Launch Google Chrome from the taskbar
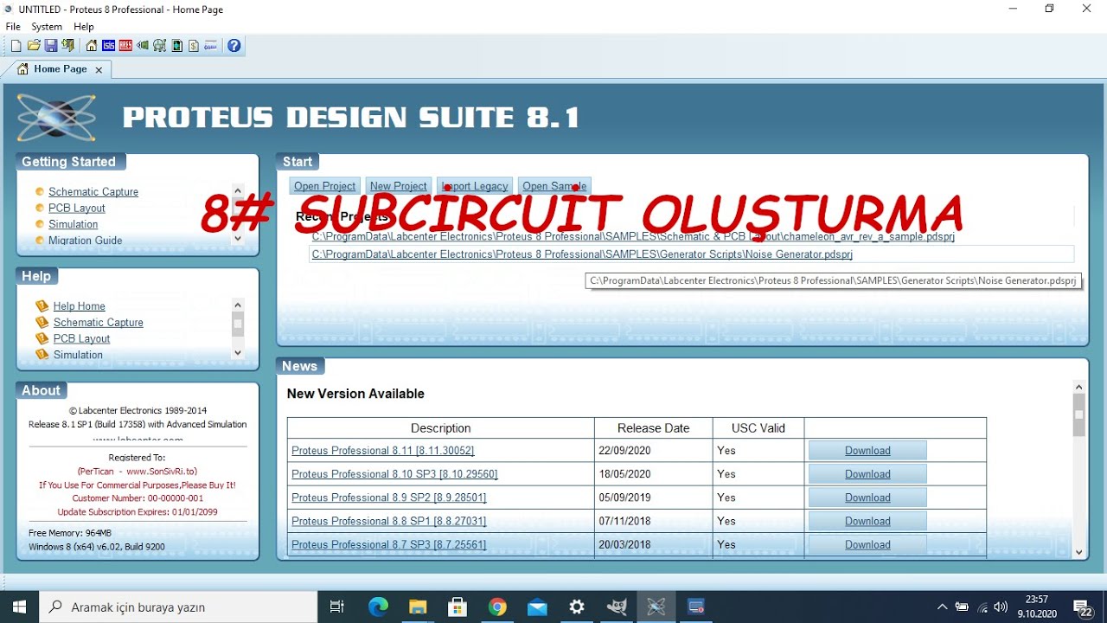1107x623 pixels. [497, 607]
